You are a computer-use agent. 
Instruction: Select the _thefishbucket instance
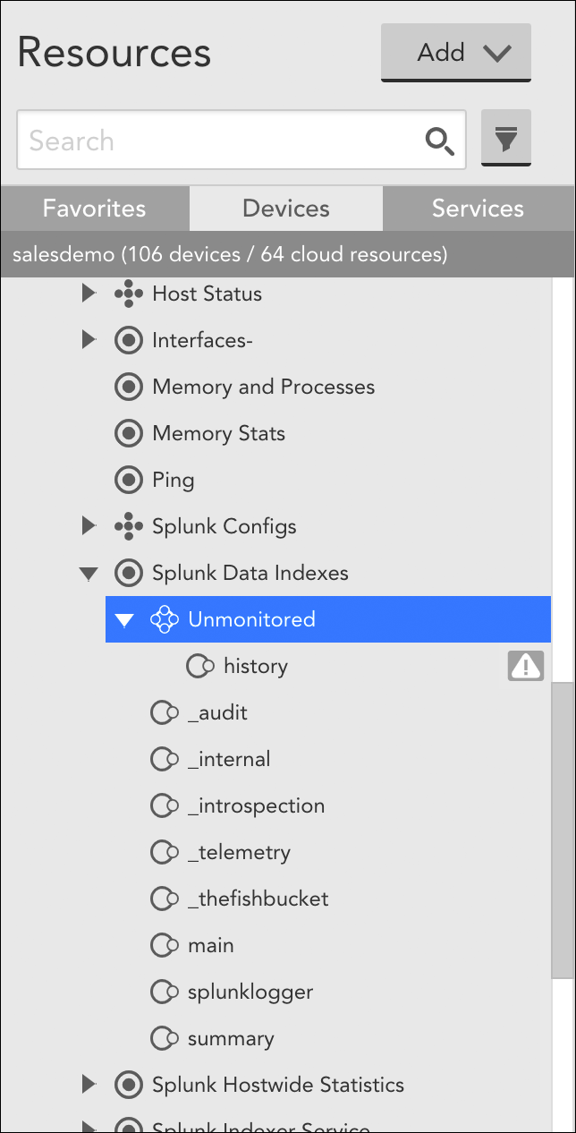(x=258, y=899)
